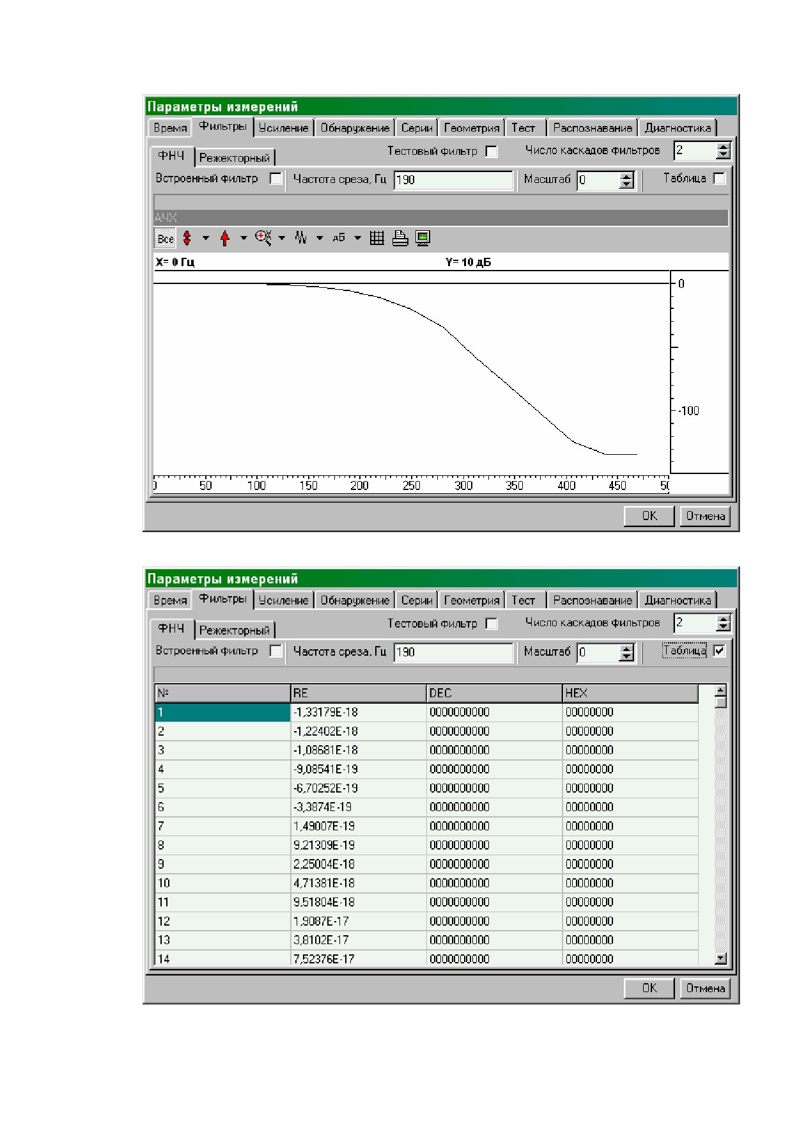Click the green monitor screen icon

click(423, 238)
